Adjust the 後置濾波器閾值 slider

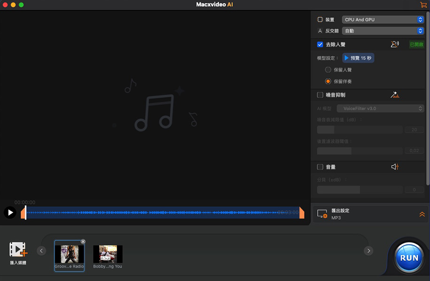tap(360, 151)
